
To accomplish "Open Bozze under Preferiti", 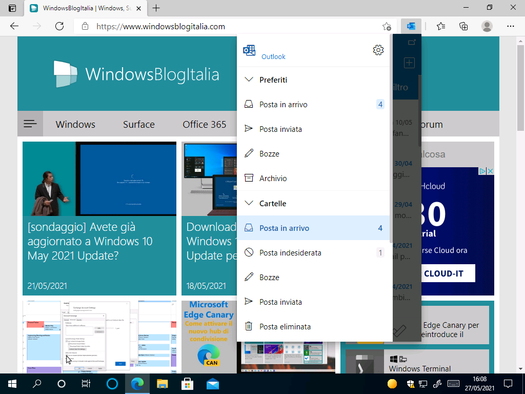I will [x=313, y=154].
